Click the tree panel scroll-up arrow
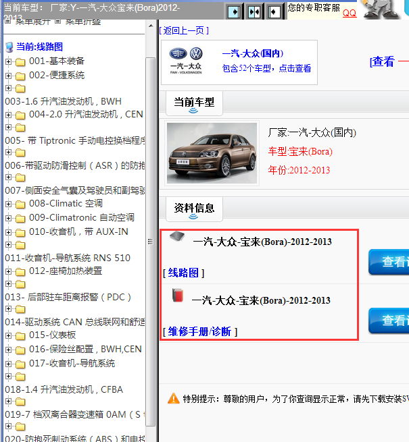 tap(151, 26)
